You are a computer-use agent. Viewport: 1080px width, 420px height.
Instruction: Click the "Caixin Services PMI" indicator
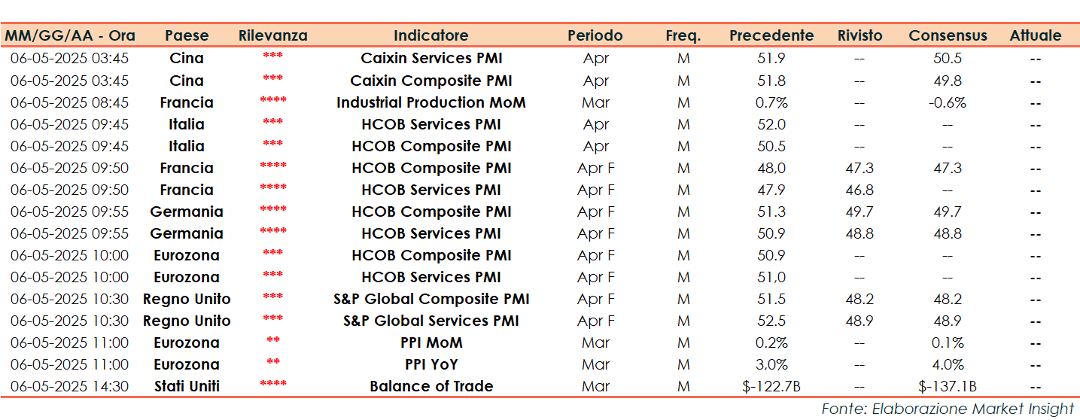pos(431,58)
